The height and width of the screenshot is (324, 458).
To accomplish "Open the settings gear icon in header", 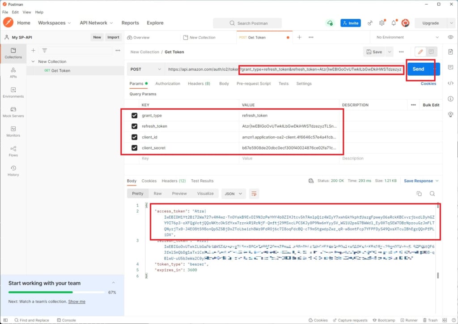I will click(x=382, y=23).
